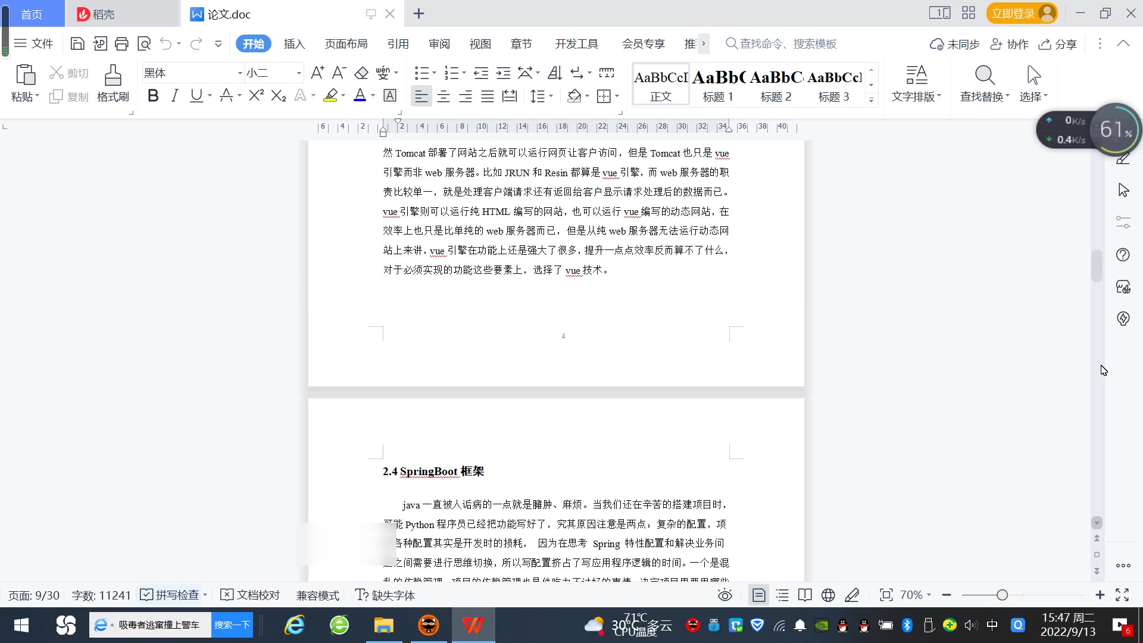
Task: Click the eye protection mode icon
Action: coord(724,595)
